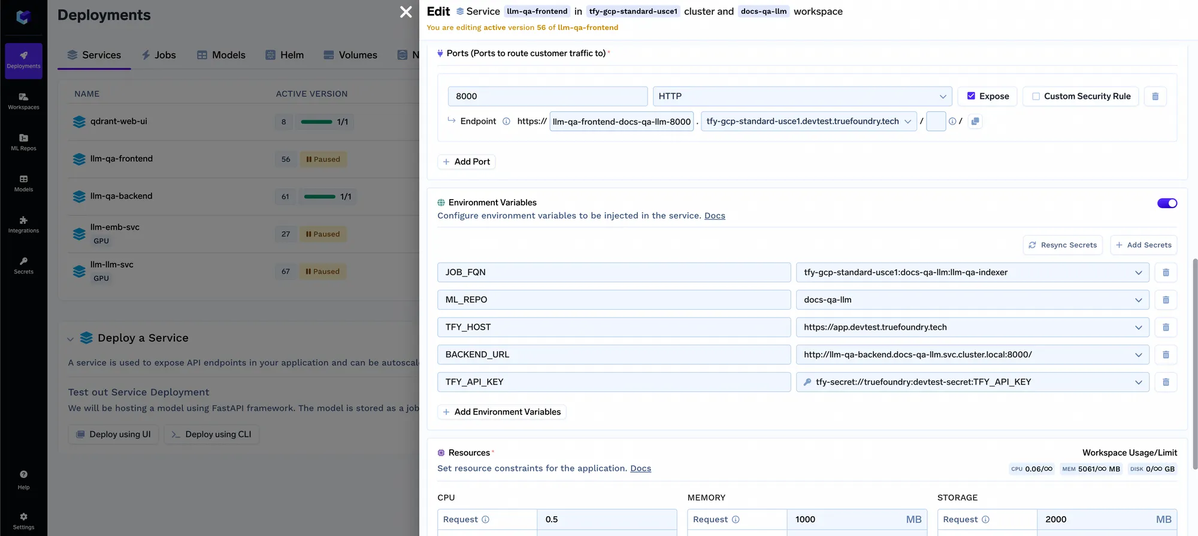
Task: Click the TrueFoundry logo
Action: click(23, 17)
